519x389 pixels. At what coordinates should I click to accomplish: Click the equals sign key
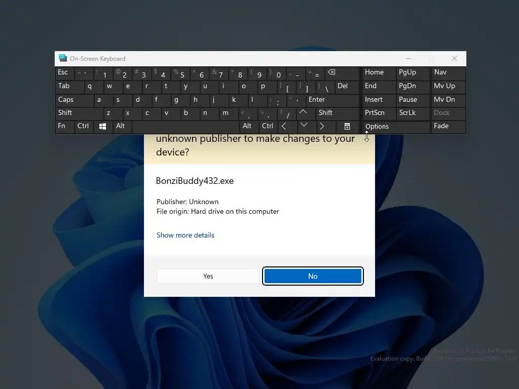coord(315,73)
